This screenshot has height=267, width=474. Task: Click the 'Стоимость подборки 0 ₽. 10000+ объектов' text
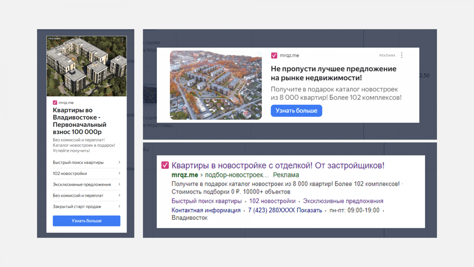tap(231, 192)
